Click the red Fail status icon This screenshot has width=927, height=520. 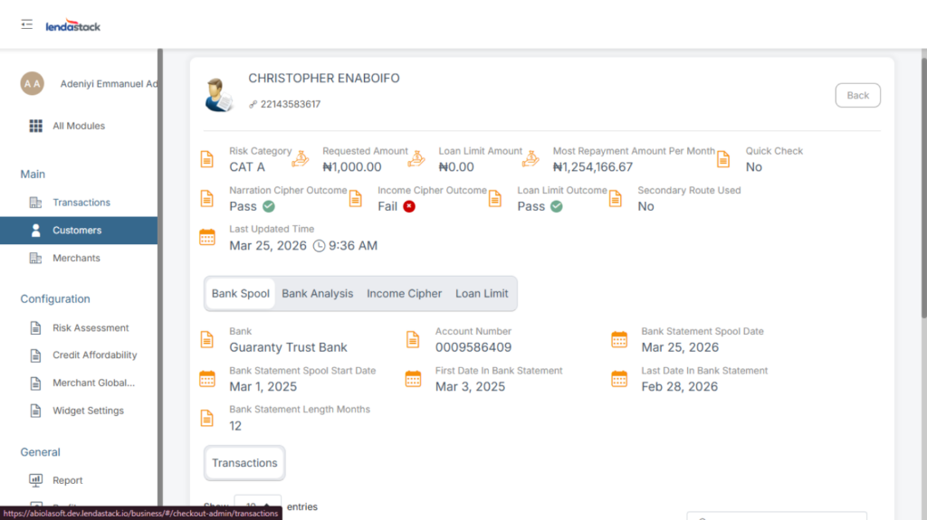409,206
